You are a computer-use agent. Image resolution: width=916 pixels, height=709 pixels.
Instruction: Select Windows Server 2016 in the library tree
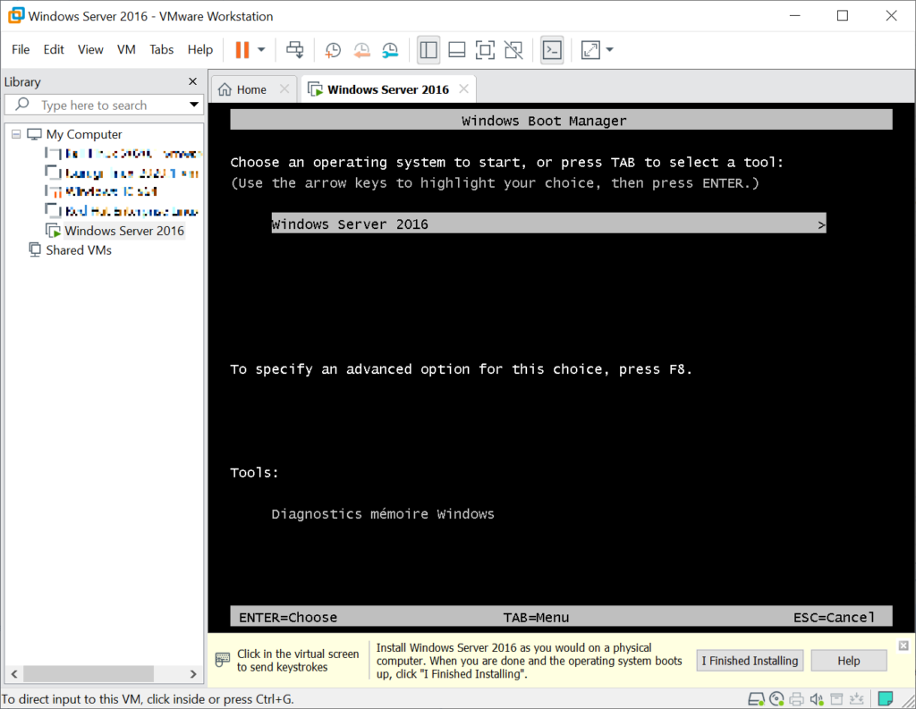click(x=123, y=231)
